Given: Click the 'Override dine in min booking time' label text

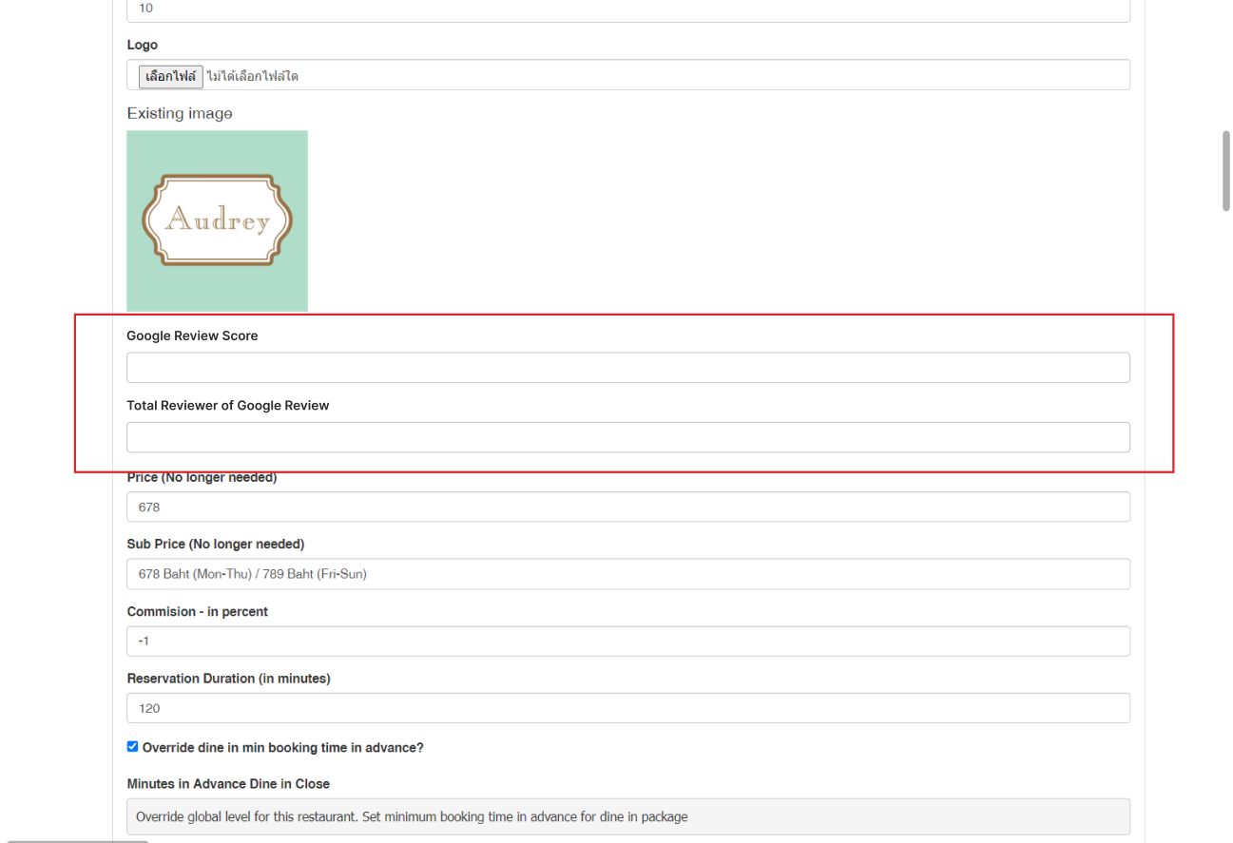Looking at the screenshot, I should [x=282, y=748].
